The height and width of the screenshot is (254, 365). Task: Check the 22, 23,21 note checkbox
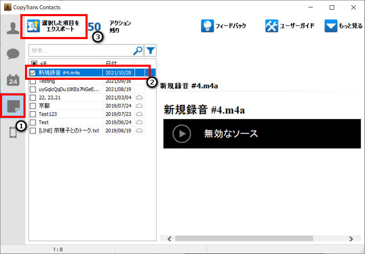[33, 98]
